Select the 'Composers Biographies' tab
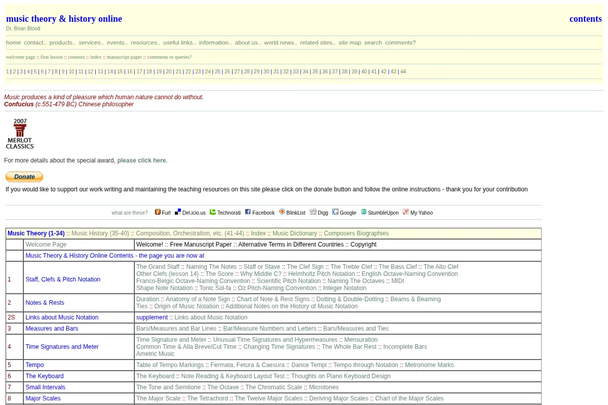608x405 pixels. click(x=356, y=233)
